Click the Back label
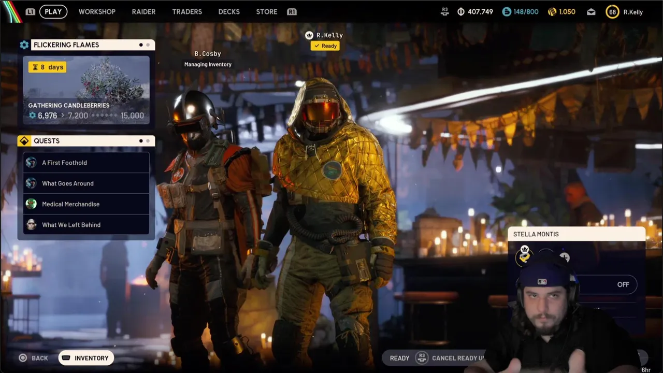 click(x=40, y=358)
